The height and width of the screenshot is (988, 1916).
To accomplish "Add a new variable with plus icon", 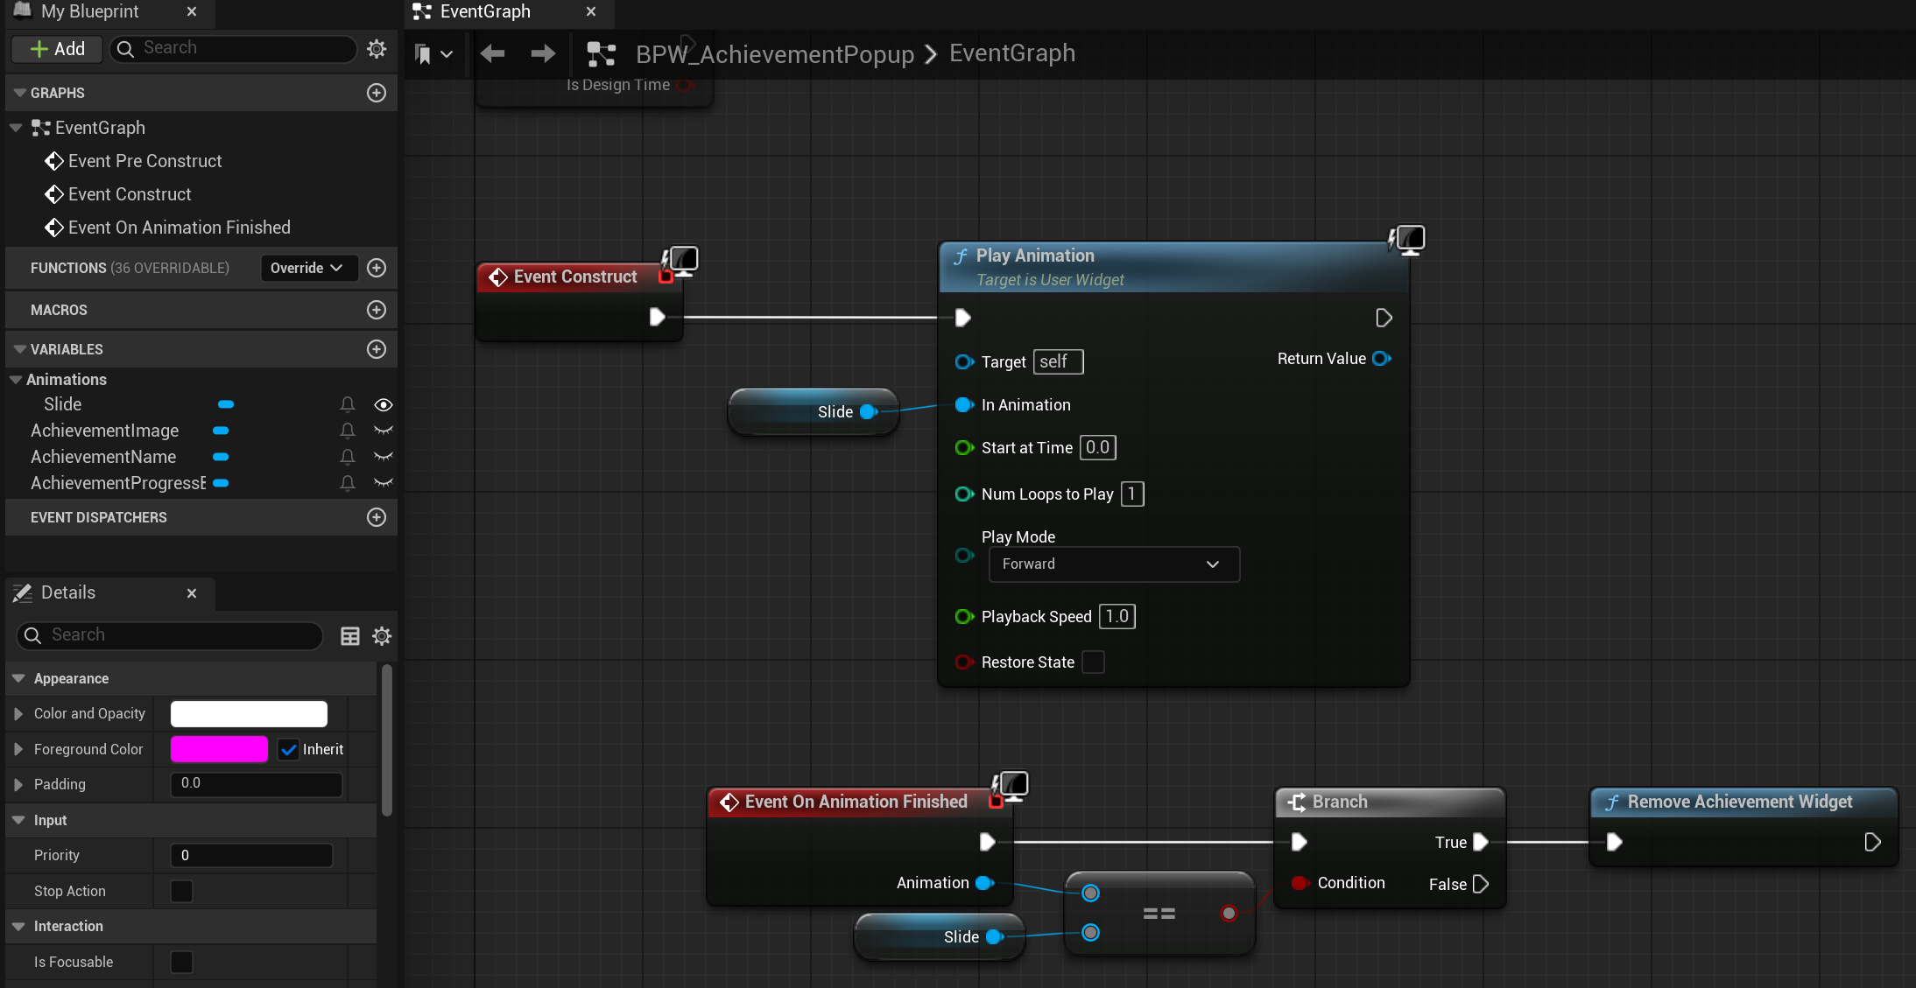I will [x=377, y=349].
